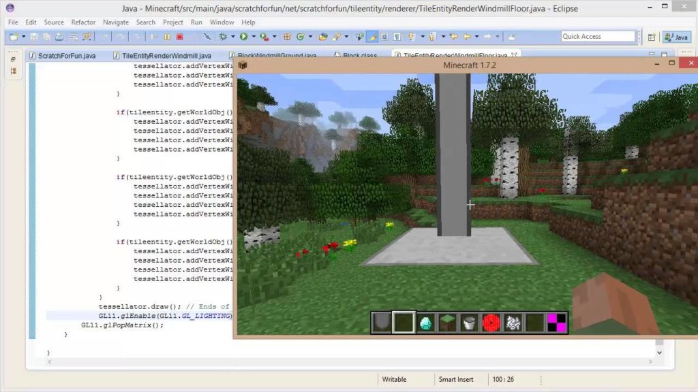Click the green Run button icon
The image size is (698, 392).
(243, 37)
